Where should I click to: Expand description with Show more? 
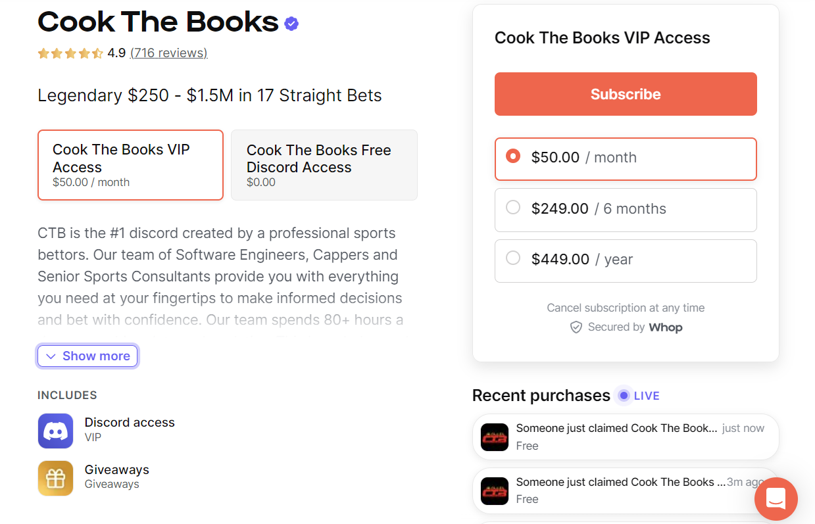point(88,356)
